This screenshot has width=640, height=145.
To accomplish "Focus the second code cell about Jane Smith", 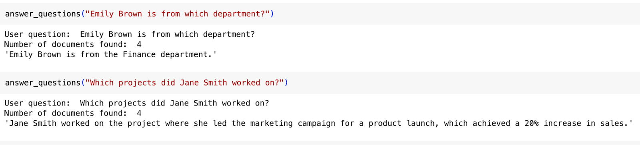I will [320, 83].
